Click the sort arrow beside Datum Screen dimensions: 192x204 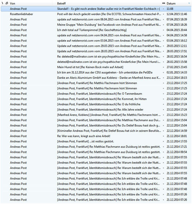189,3
